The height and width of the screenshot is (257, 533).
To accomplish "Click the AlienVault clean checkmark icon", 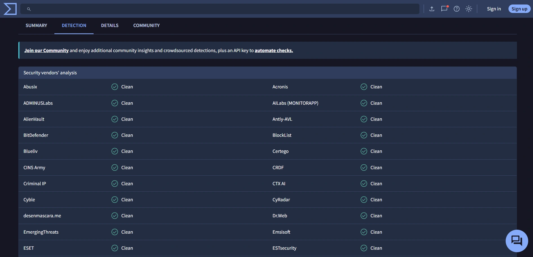I will 115,119.
